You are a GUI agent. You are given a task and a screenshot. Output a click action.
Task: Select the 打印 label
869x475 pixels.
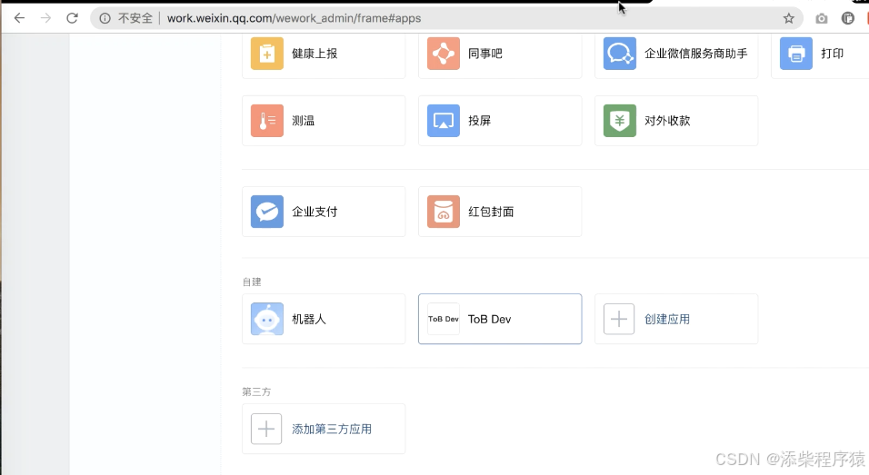tap(832, 54)
